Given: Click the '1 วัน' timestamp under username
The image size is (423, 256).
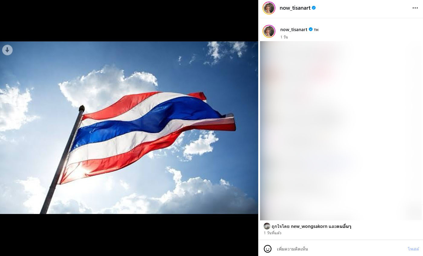Looking at the screenshot, I should pos(284,37).
